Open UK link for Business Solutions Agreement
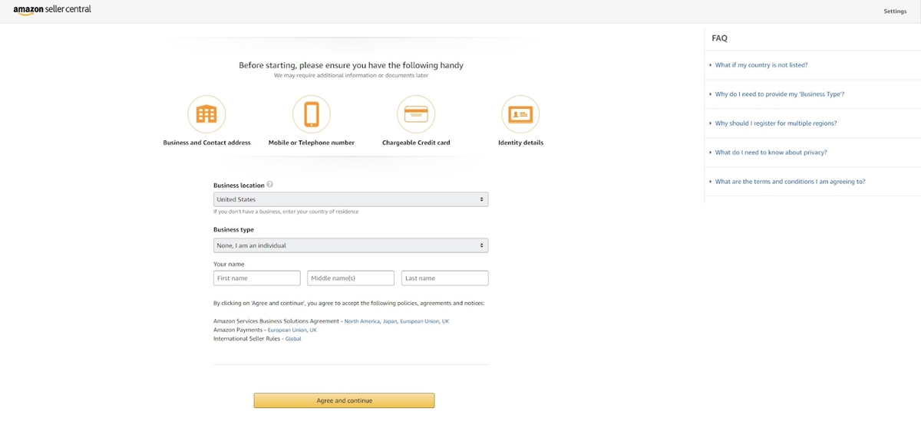This screenshot has width=921, height=424. [x=445, y=321]
